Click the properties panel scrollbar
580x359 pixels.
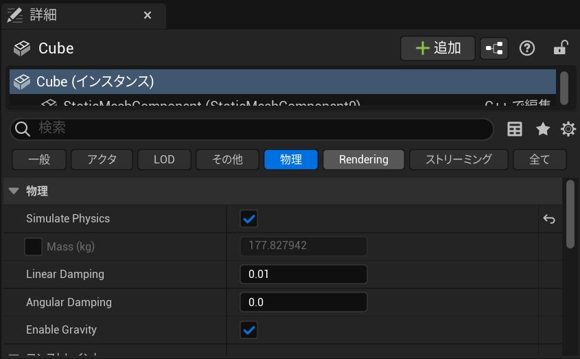tap(570, 215)
